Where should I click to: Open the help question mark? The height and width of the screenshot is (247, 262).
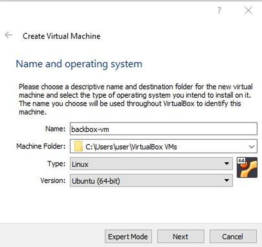(x=219, y=11)
